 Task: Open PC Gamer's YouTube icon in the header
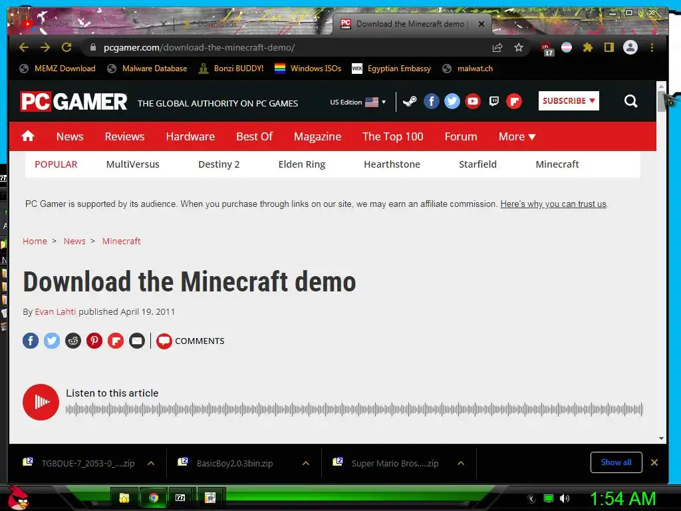point(473,102)
